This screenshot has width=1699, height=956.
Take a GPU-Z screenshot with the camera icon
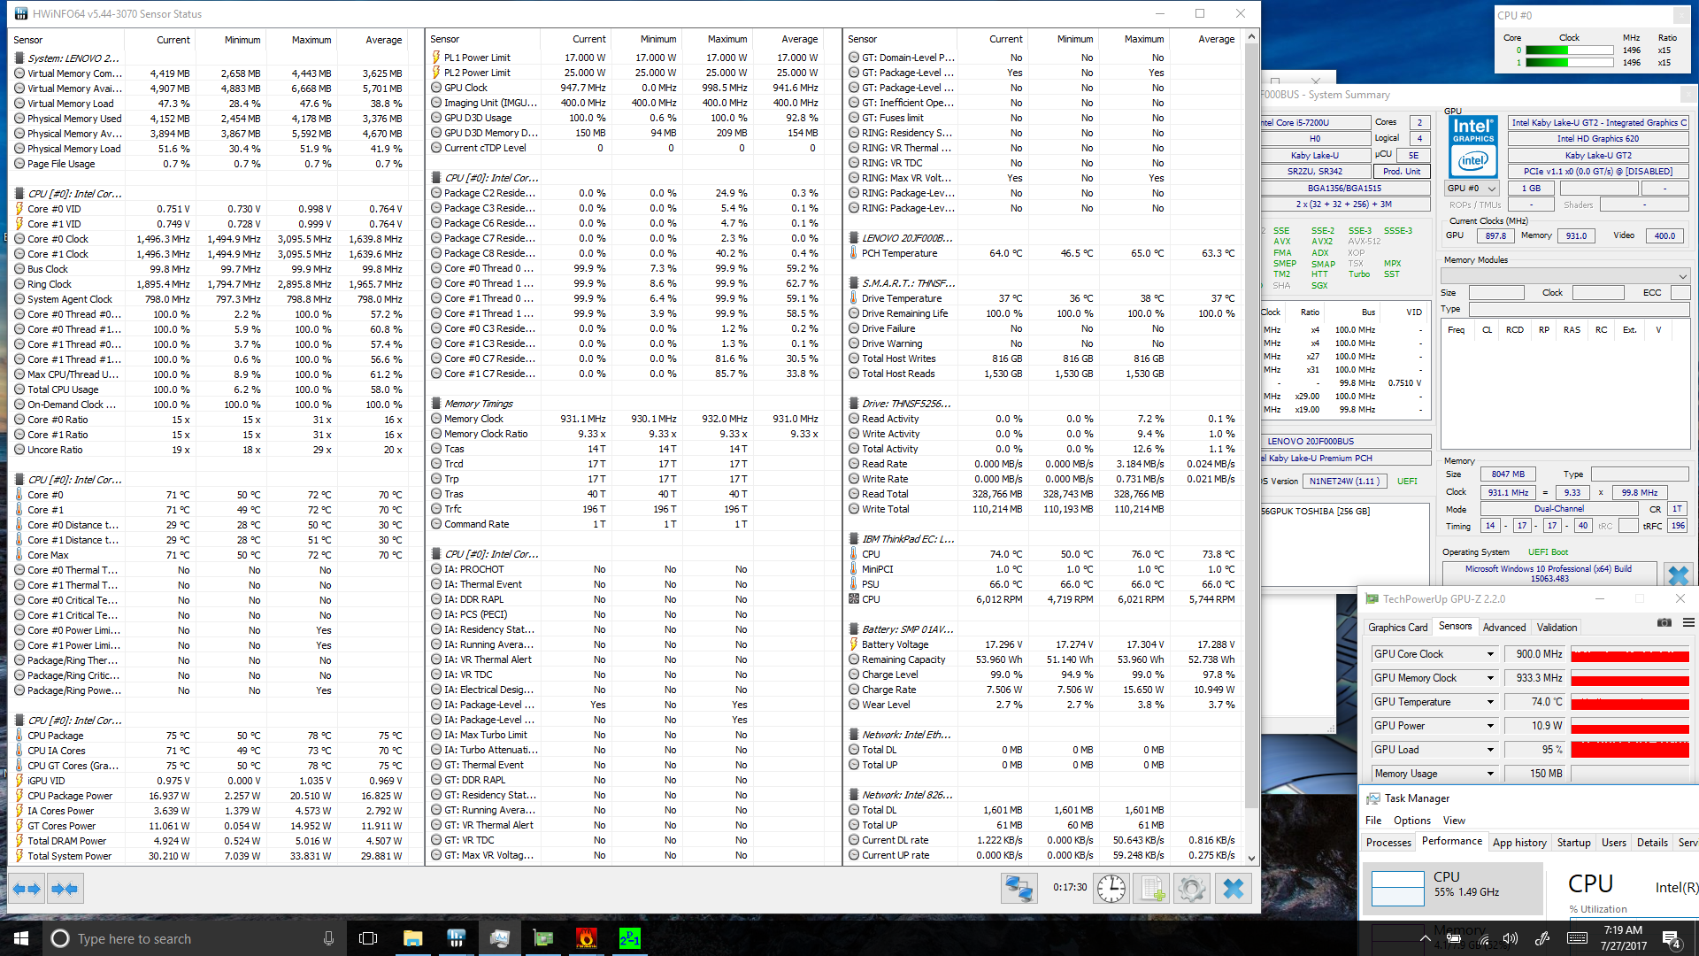1664,623
